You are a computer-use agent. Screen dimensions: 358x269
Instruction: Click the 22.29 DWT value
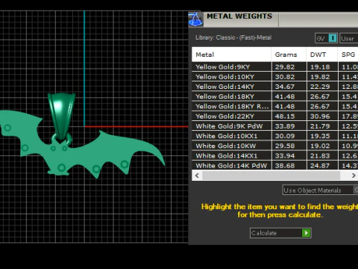pyautogui.click(x=320, y=87)
